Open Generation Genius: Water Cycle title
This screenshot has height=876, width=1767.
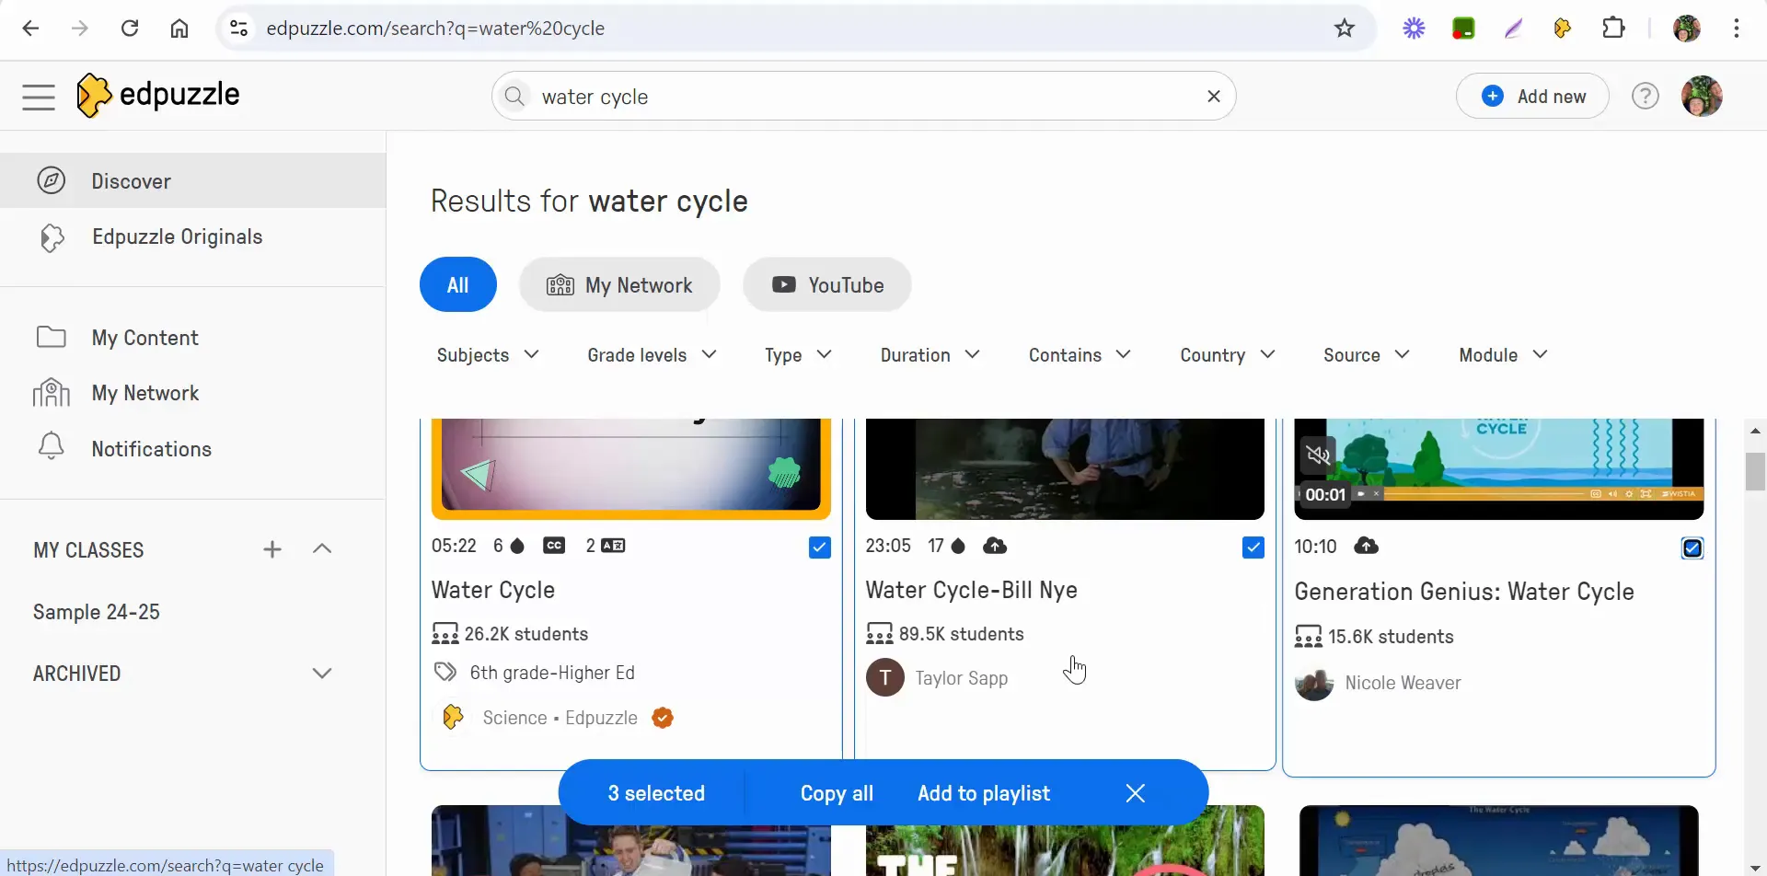coord(1464,592)
